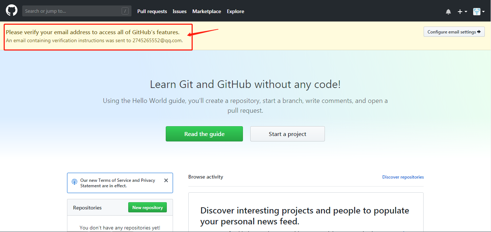Click the 'Using the Hello World guide' paragraph
491x232 pixels.
click(x=245, y=105)
